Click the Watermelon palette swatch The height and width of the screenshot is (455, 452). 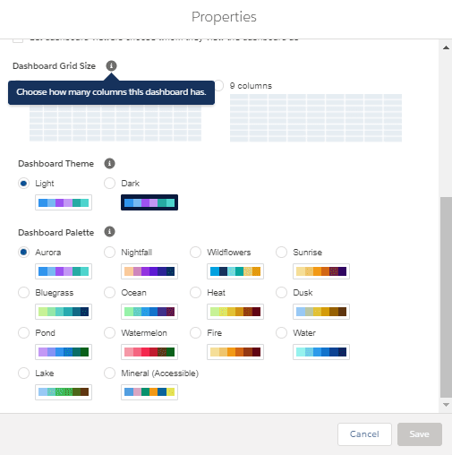click(149, 352)
